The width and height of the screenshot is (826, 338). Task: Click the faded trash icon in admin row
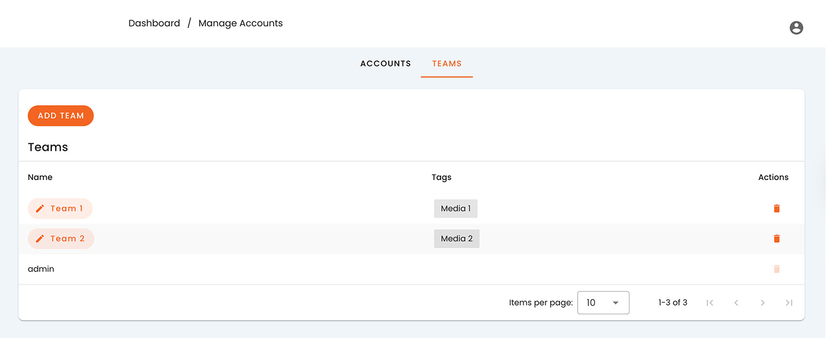click(776, 269)
